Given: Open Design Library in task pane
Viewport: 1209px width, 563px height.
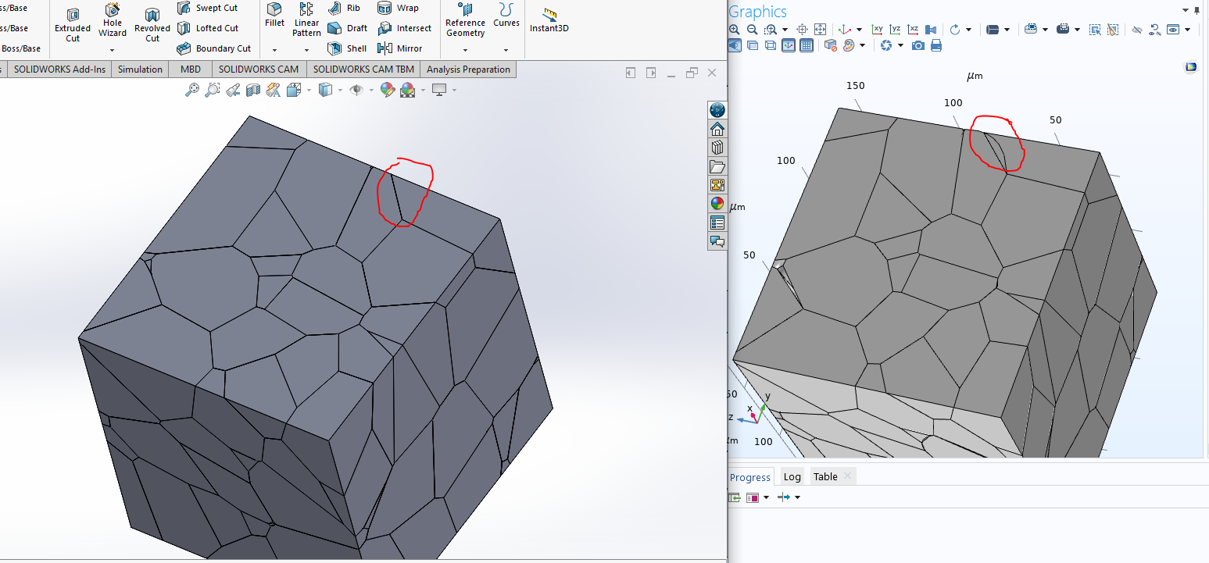Looking at the screenshot, I should tap(717, 148).
